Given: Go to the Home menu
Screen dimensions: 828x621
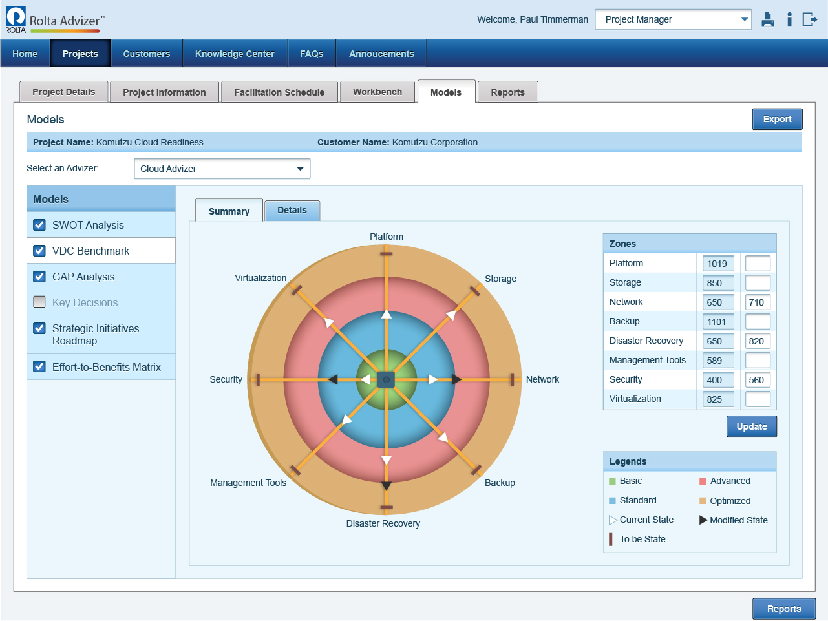Looking at the screenshot, I should point(25,54).
